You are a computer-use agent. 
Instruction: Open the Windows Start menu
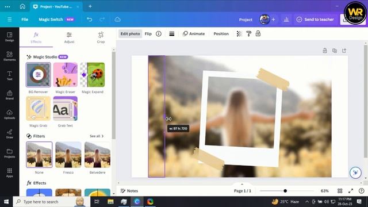point(6,202)
